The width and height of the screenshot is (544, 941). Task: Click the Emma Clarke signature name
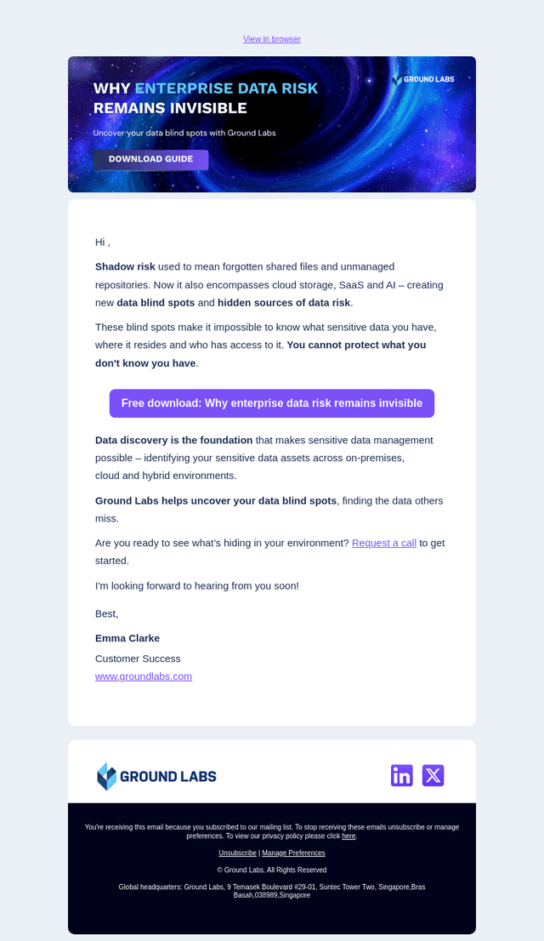127,638
